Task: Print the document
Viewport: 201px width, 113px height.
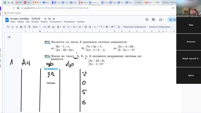Action: click(x=21, y=27)
